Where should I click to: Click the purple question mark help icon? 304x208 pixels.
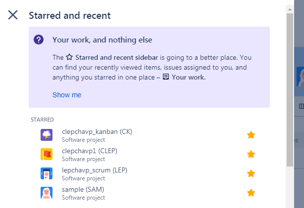(39, 40)
